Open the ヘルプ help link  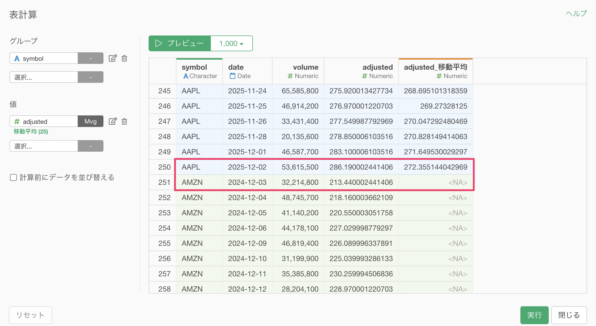point(576,13)
